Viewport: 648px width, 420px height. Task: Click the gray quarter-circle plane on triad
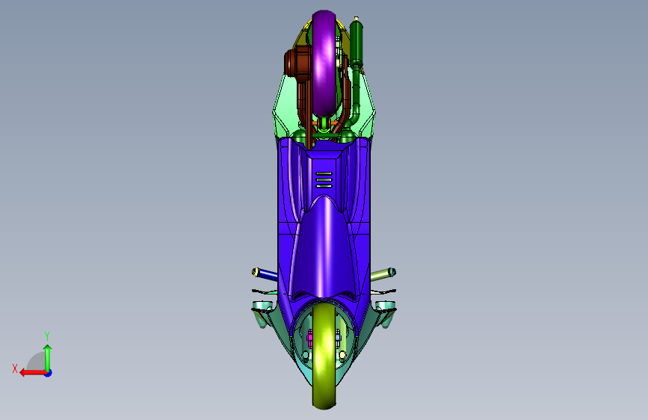click(x=37, y=361)
